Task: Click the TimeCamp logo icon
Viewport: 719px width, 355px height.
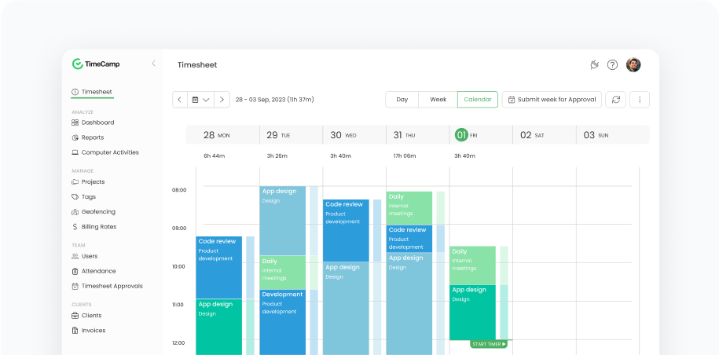Action: (x=77, y=64)
